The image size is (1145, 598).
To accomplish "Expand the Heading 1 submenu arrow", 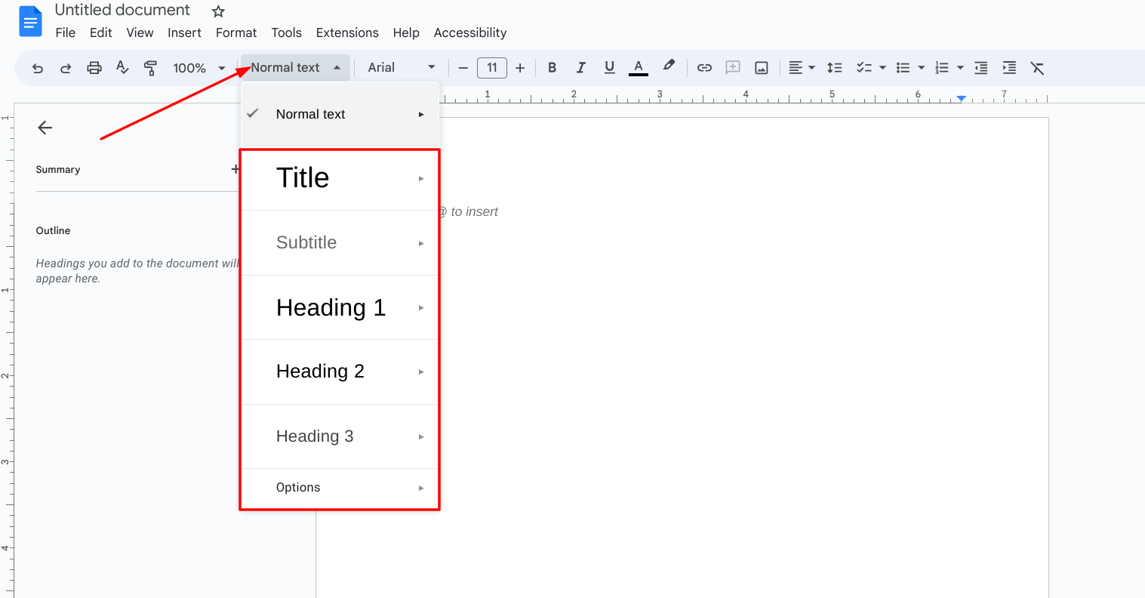I will [x=421, y=307].
